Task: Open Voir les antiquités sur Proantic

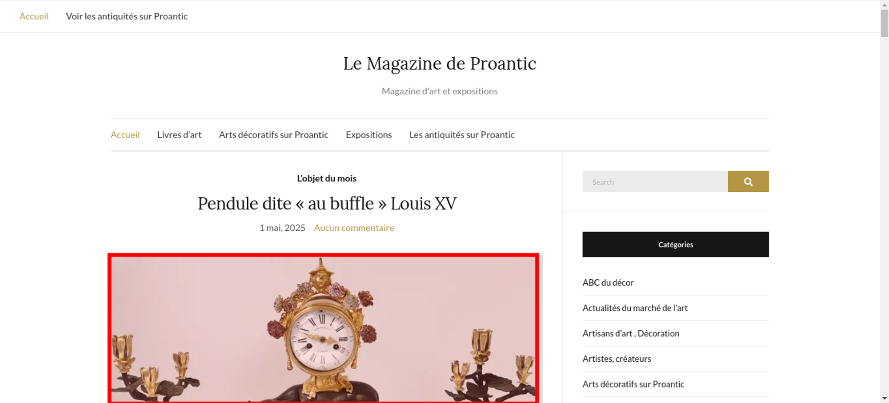Action: pyautogui.click(x=127, y=16)
